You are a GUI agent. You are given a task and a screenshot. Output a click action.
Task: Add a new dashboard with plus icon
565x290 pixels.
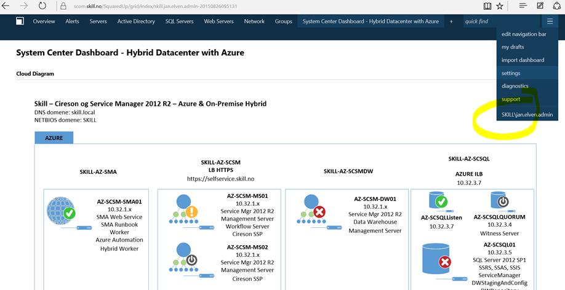451,22
